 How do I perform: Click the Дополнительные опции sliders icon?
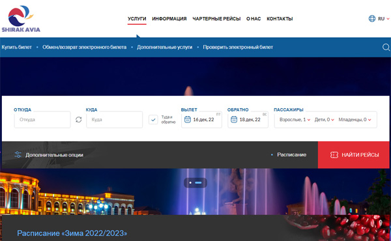tap(18, 155)
